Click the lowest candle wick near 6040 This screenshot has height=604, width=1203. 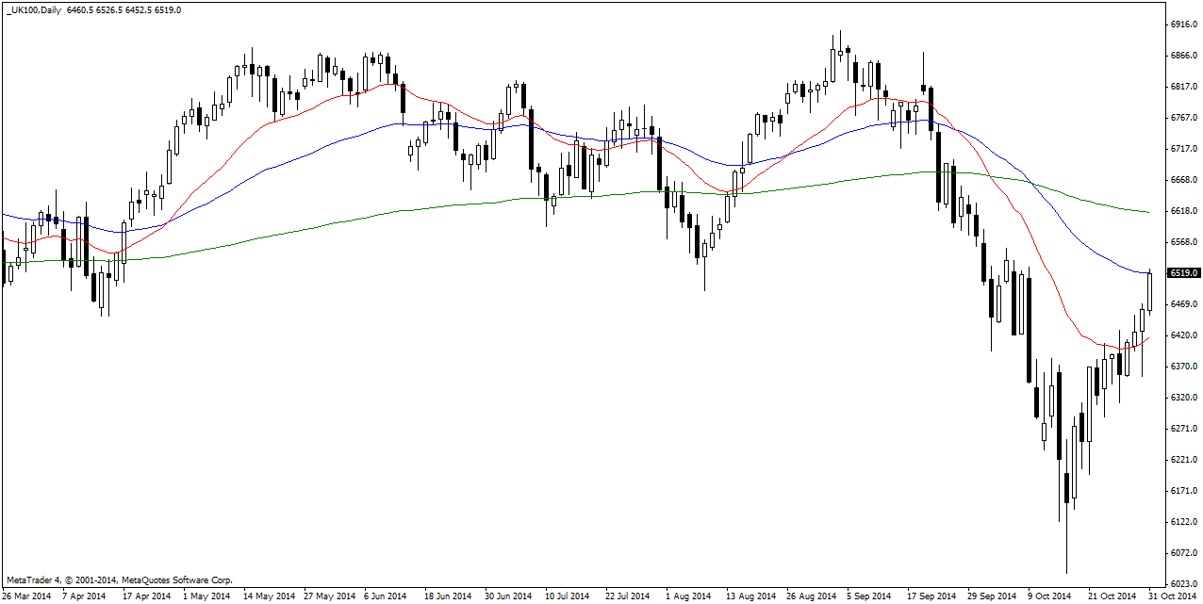pos(1066,547)
